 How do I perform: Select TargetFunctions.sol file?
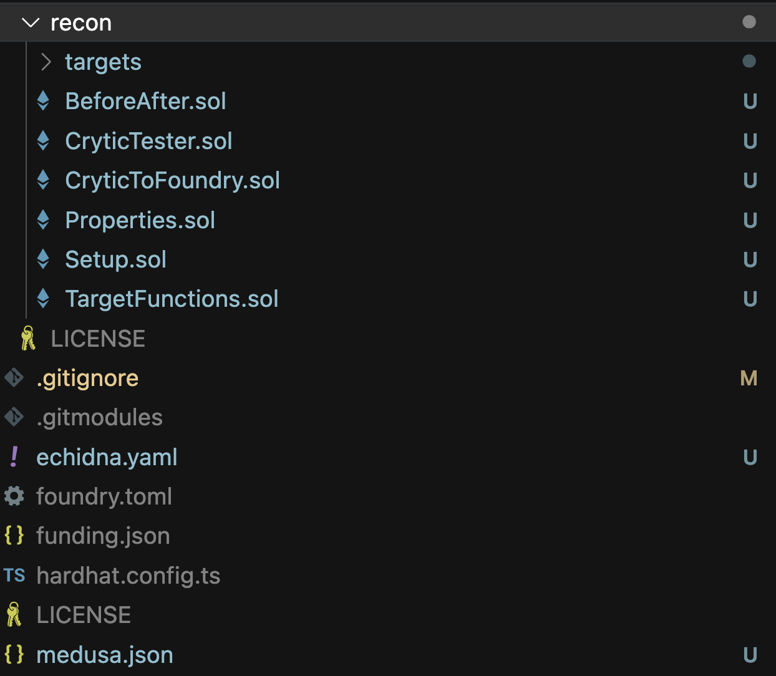click(x=172, y=299)
